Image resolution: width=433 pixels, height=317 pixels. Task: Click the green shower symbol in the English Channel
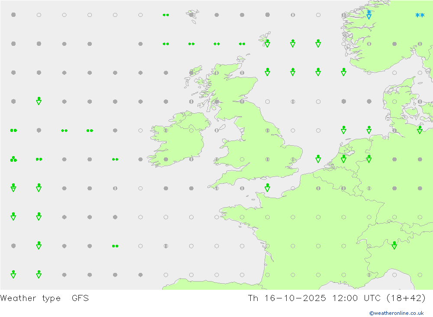tap(267, 188)
